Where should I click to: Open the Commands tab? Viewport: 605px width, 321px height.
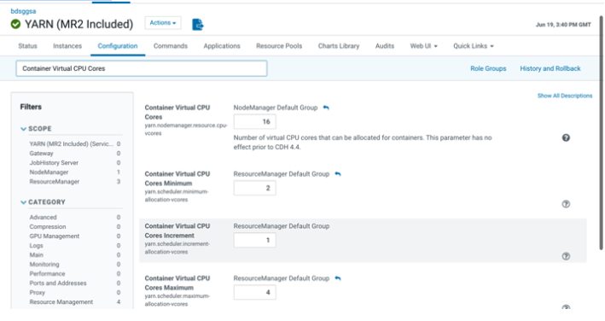coord(171,46)
